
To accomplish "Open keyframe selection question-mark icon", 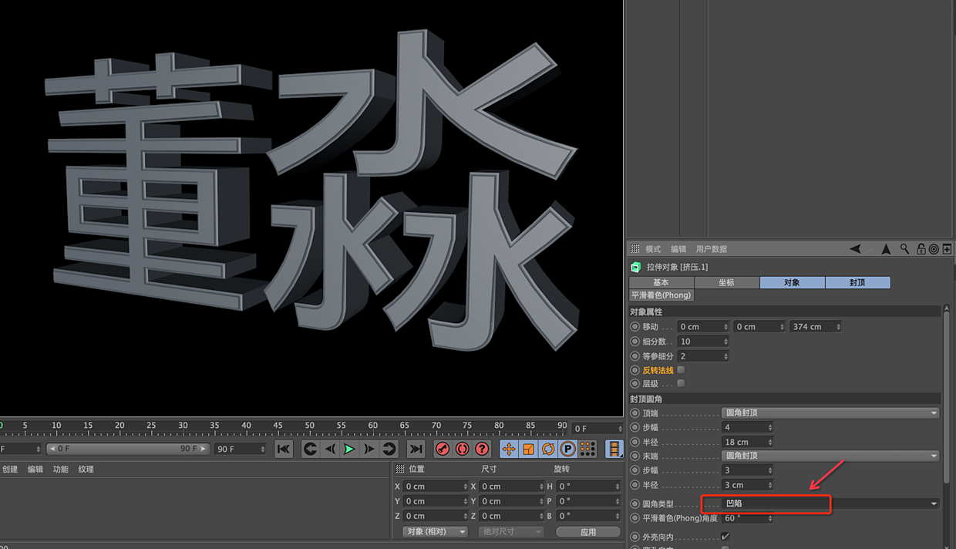I will pos(482,449).
